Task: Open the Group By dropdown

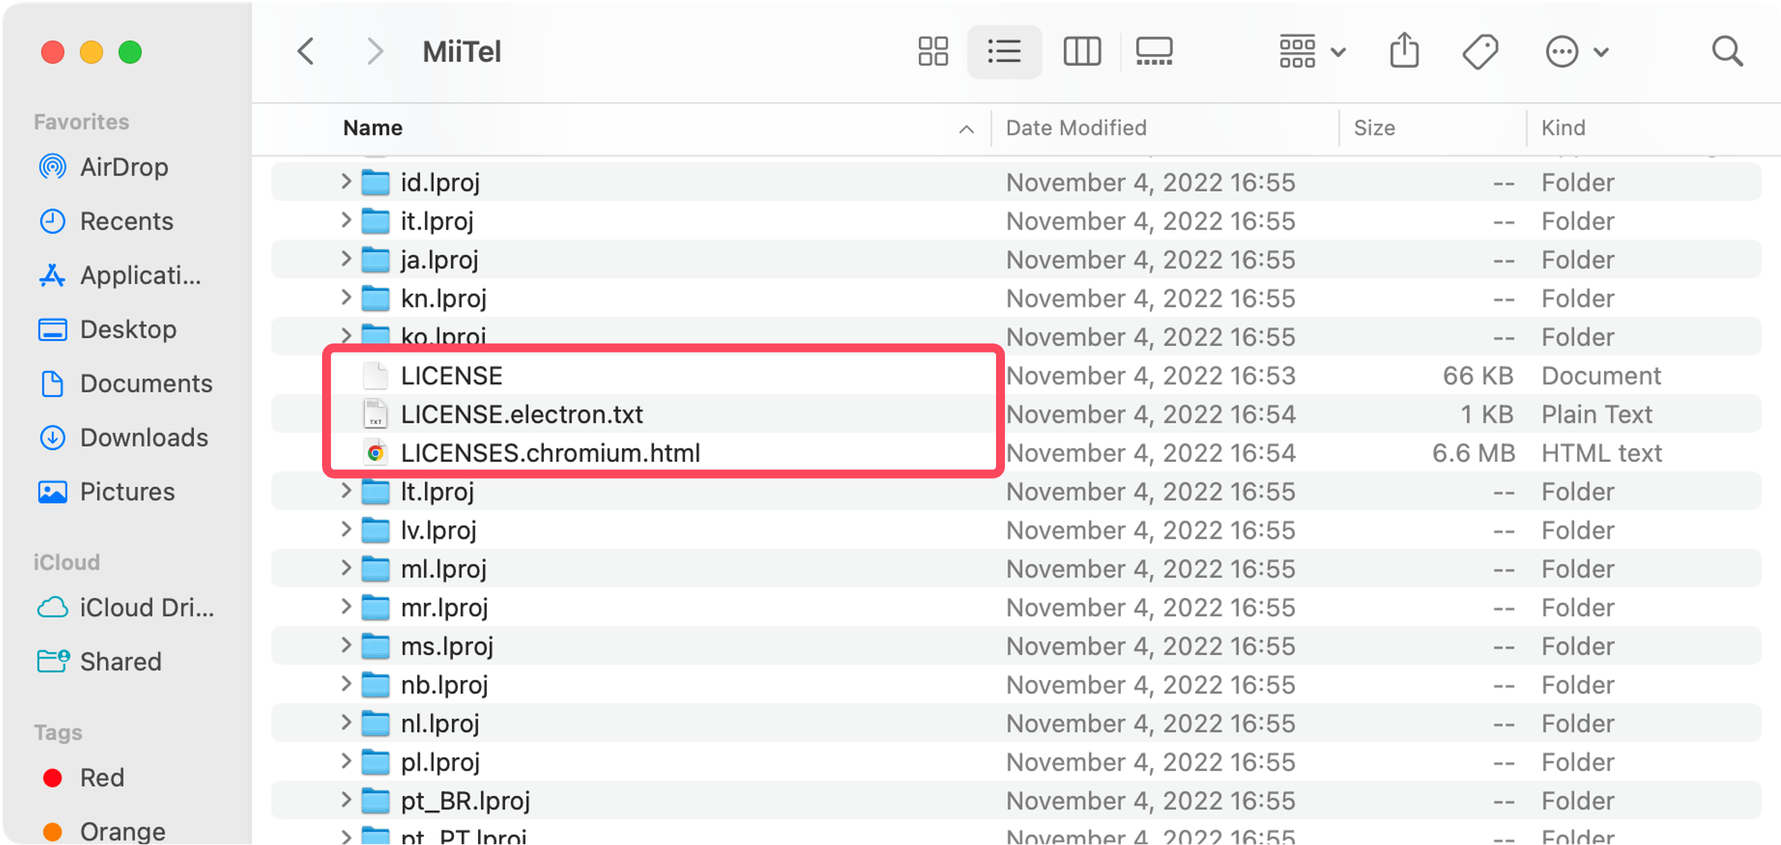Action: [x=1312, y=52]
